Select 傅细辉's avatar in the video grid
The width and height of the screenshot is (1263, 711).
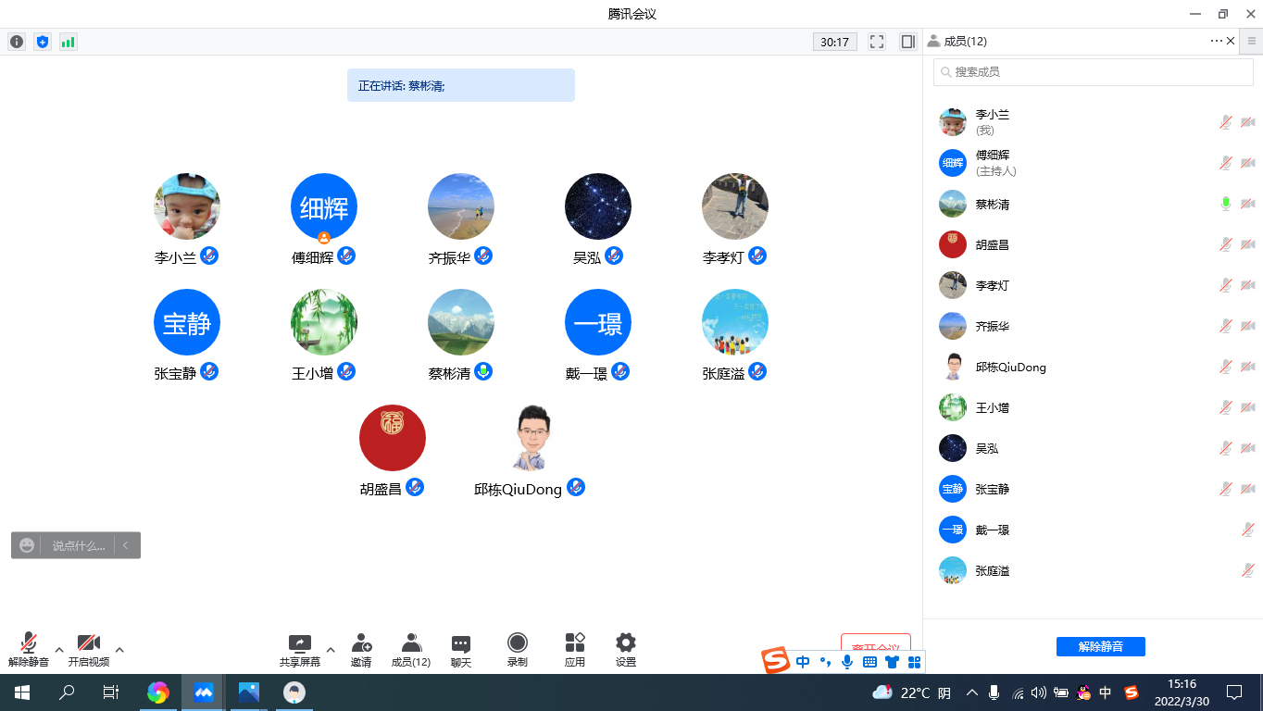pos(324,206)
